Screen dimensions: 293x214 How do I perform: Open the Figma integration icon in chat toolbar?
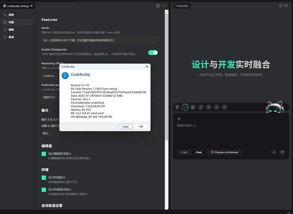[x=177, y=107]
